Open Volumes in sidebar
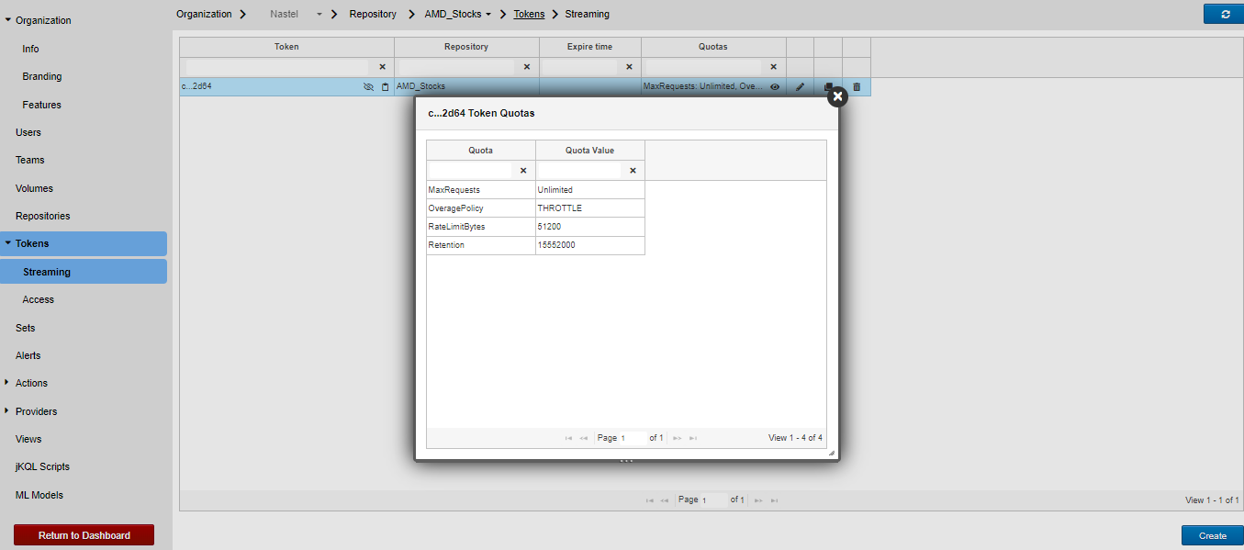1244x550 pixels. (x=34, y=188)
